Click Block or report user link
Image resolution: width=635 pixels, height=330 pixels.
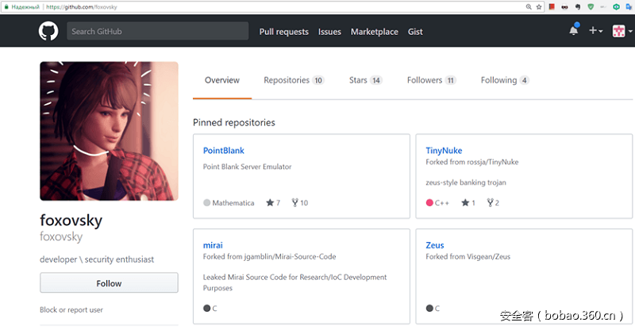click(71, 309)
